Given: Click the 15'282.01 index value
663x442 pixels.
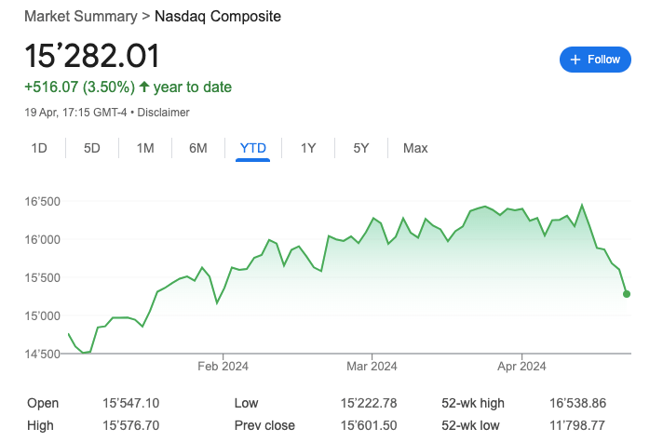Looking at the screenshot, I should tap(92, 56).
